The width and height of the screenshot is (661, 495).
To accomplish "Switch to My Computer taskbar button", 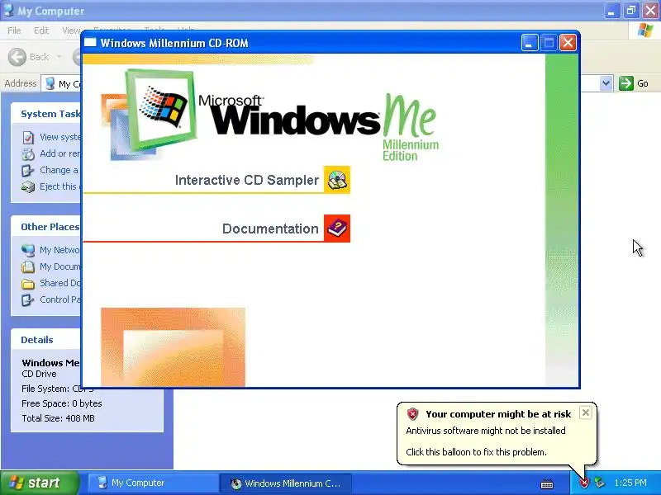I will click(x=153, y=483).
